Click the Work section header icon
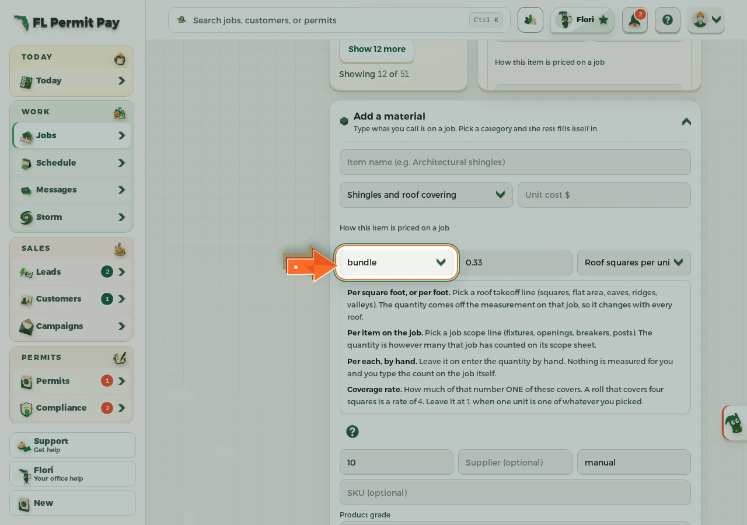Viewport: 747px width, 525px height. (120, 113)
